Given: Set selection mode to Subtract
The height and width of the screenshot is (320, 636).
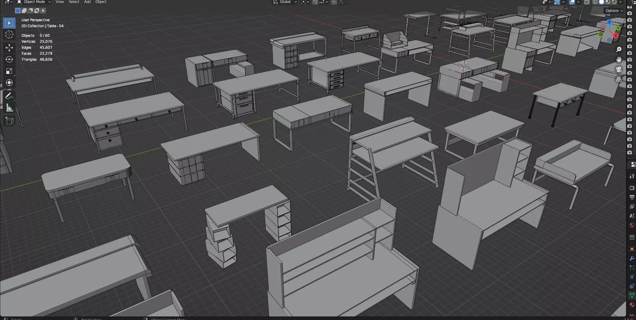Looking at the screenshot, I should pyautogui.click(x=30, y=11).
